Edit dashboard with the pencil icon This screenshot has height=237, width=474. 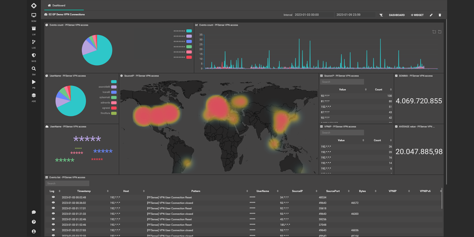click(x=431, y=15)
